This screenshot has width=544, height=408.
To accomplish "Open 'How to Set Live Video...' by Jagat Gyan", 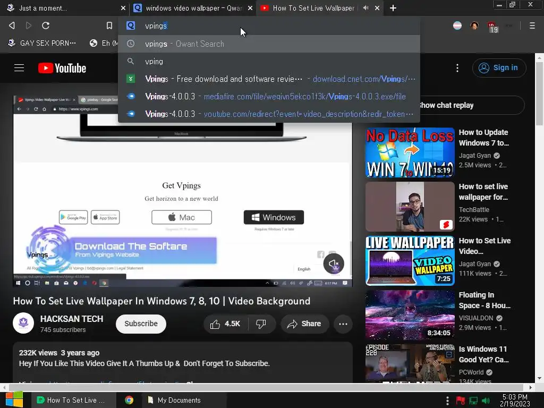I will coord(484,245).
